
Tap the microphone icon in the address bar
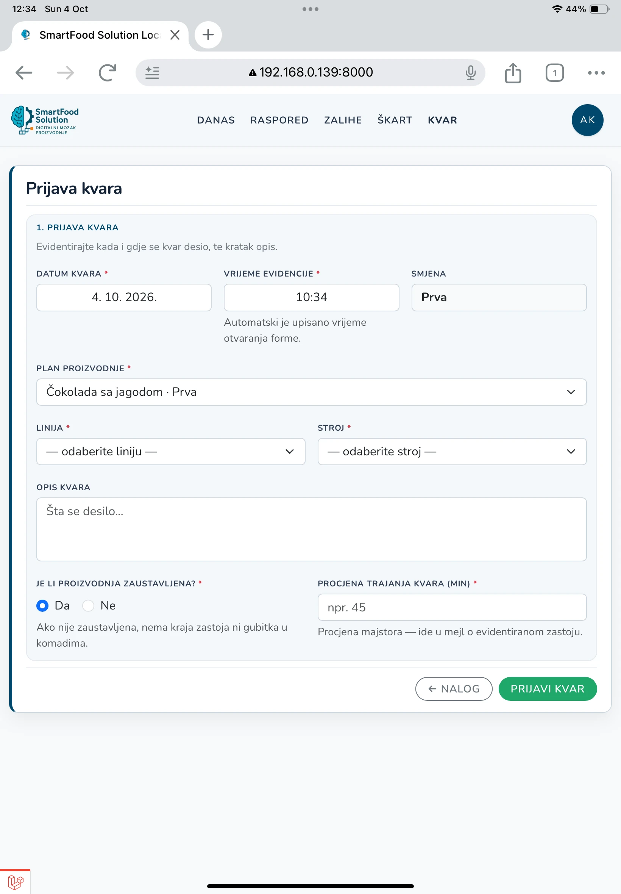pyautogui.click(x=470, y=72)
